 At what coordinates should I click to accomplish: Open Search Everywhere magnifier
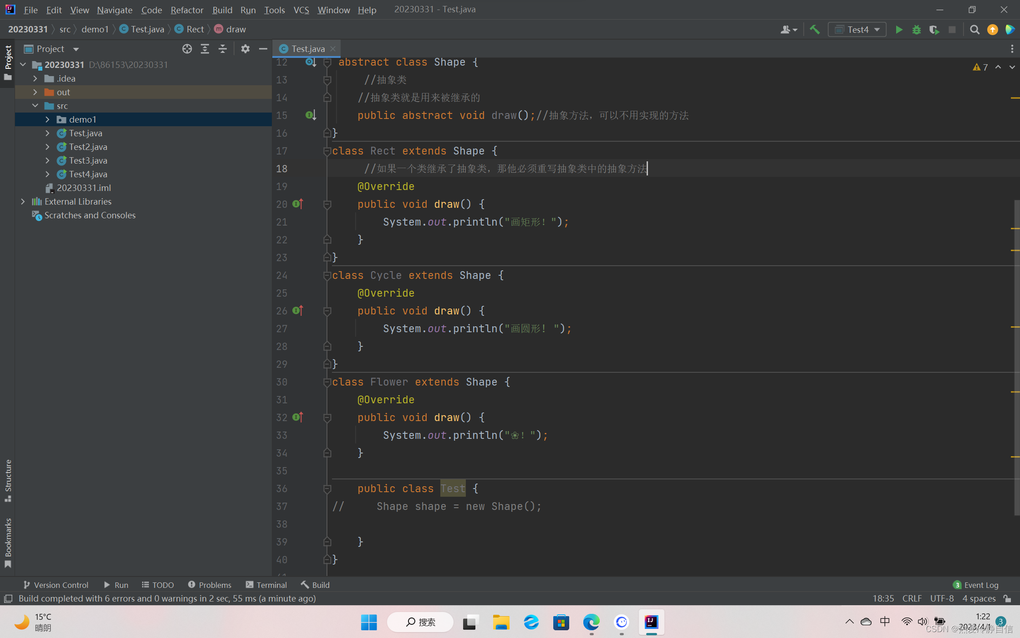[974, 30]
